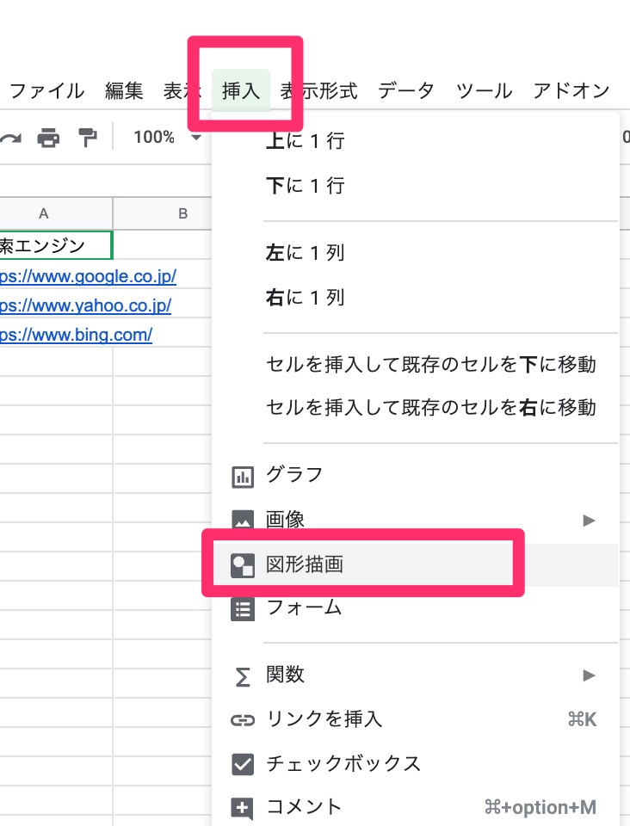The width and height of the screenshot is (630, 826).
Task: Expand the 画像 submenu arrow
Action: (x=589, y=521)
